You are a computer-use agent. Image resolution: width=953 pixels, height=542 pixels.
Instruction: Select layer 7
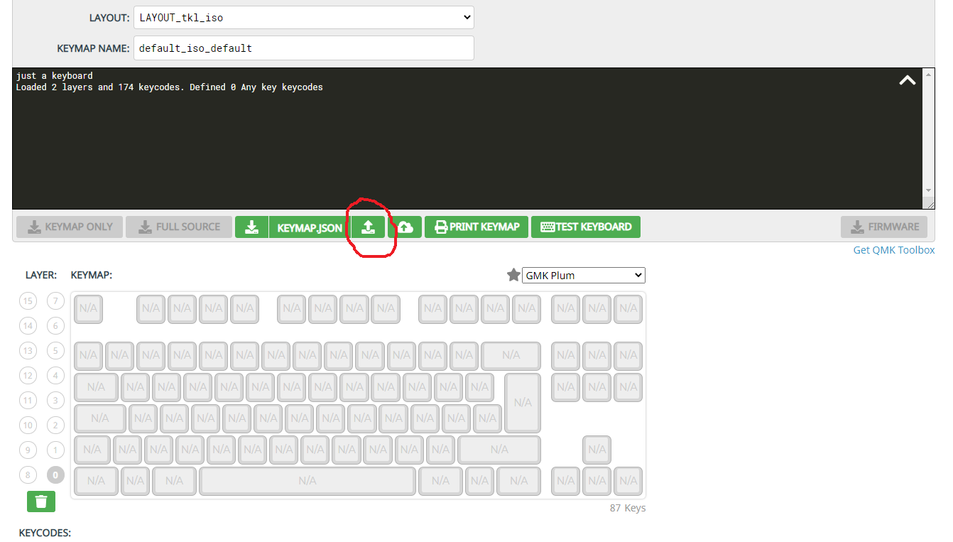pos(55,301)
